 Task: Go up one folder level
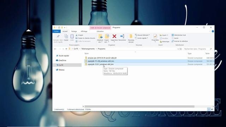tap(66, 49)
